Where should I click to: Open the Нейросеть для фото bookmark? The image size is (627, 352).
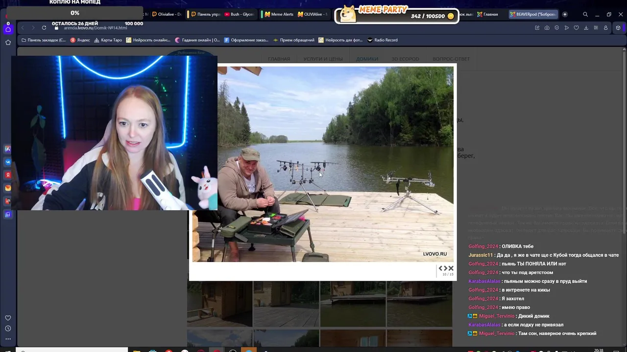click(341, 40)
